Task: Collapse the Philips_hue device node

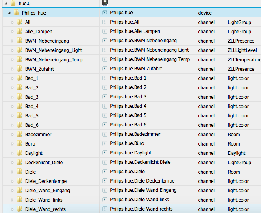Action: click(9, 13)
